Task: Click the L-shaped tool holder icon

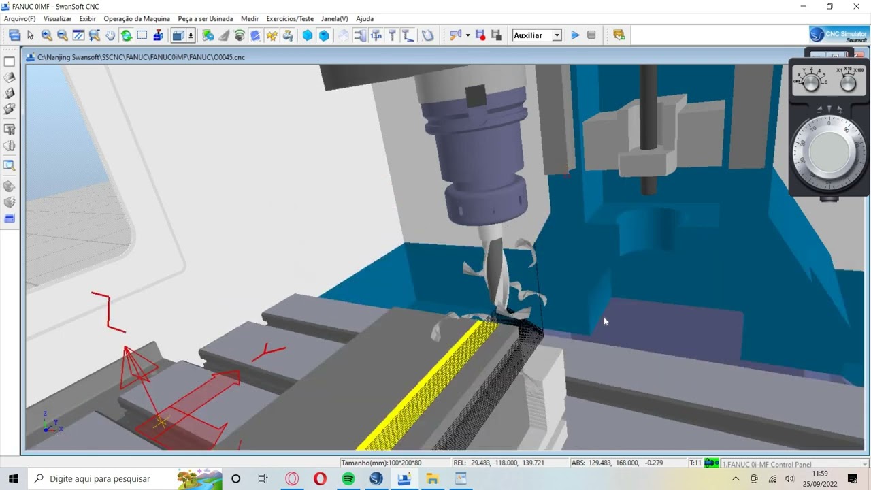Action: click(408, 35)
